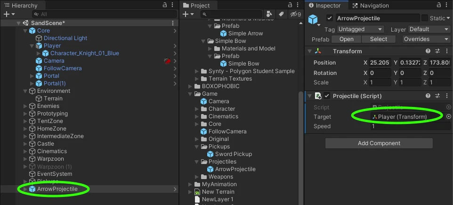Collapse the Core object in Hierarchy
The image size is (453, 205).
click(x=25, y=31)
